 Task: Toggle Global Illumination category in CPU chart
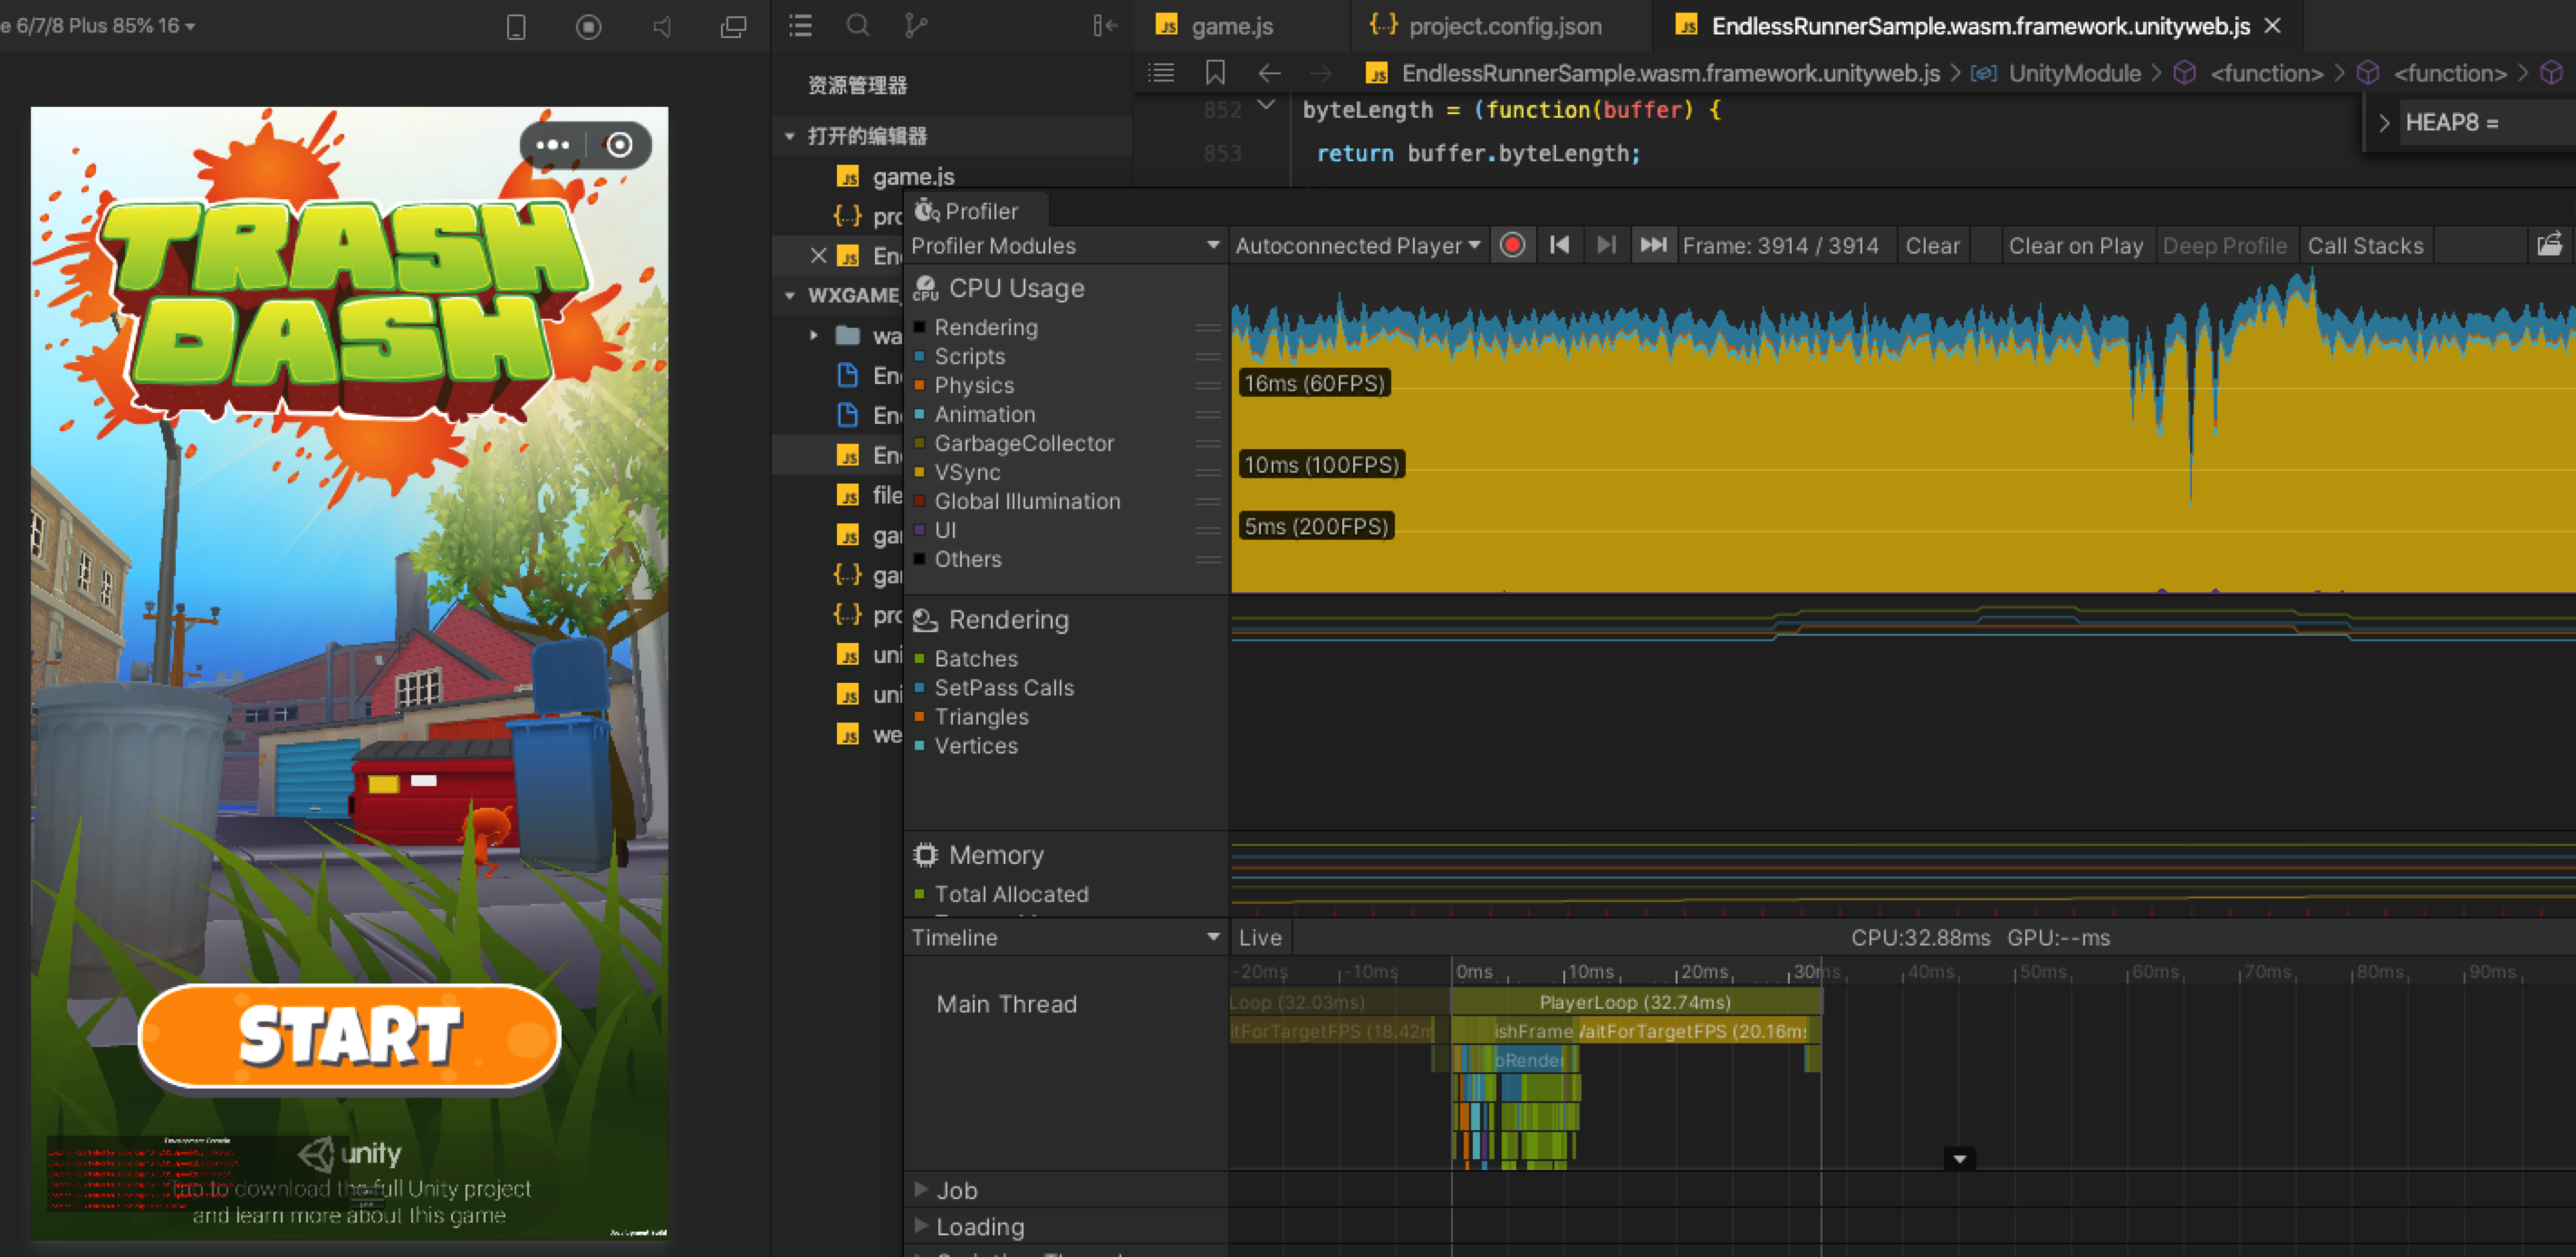click(x=920, y=501)
